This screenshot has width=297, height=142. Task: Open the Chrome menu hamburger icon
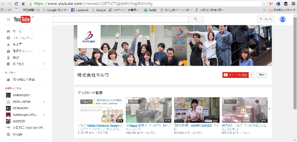pos(293,4)
